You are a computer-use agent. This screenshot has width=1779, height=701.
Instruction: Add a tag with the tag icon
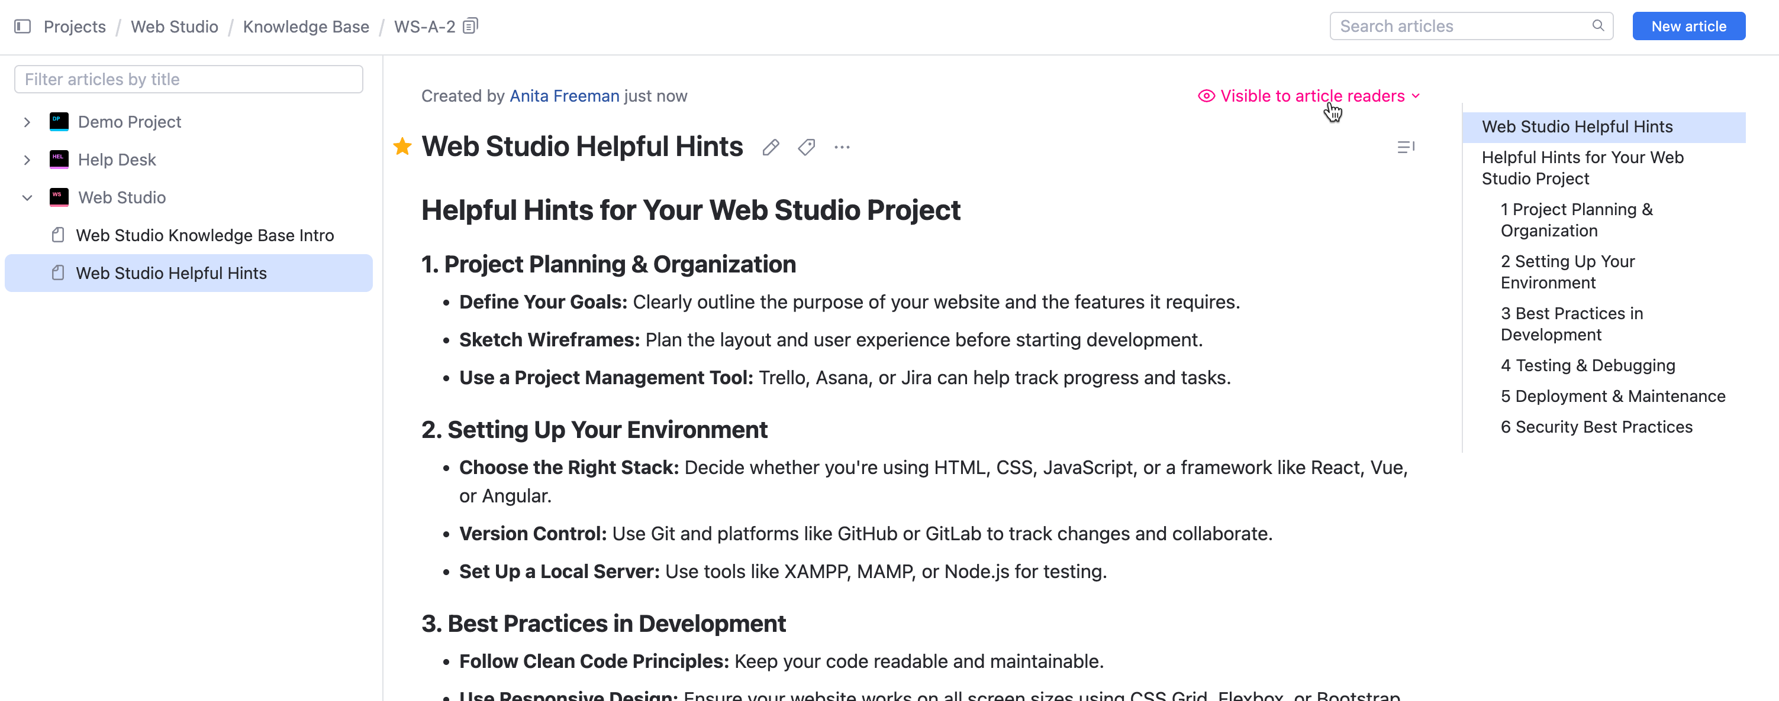point(806,146)
